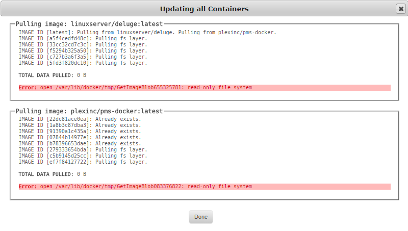Viewport: 408px width, 231px height.
Task: Click the line with IMAGE ID [ef7f84127722]
Action: point(83,162)
